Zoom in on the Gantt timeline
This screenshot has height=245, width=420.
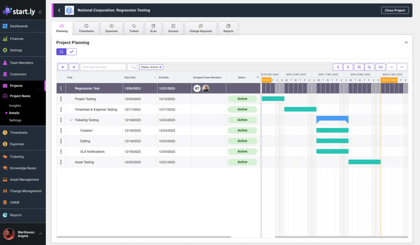click(360, 67)
